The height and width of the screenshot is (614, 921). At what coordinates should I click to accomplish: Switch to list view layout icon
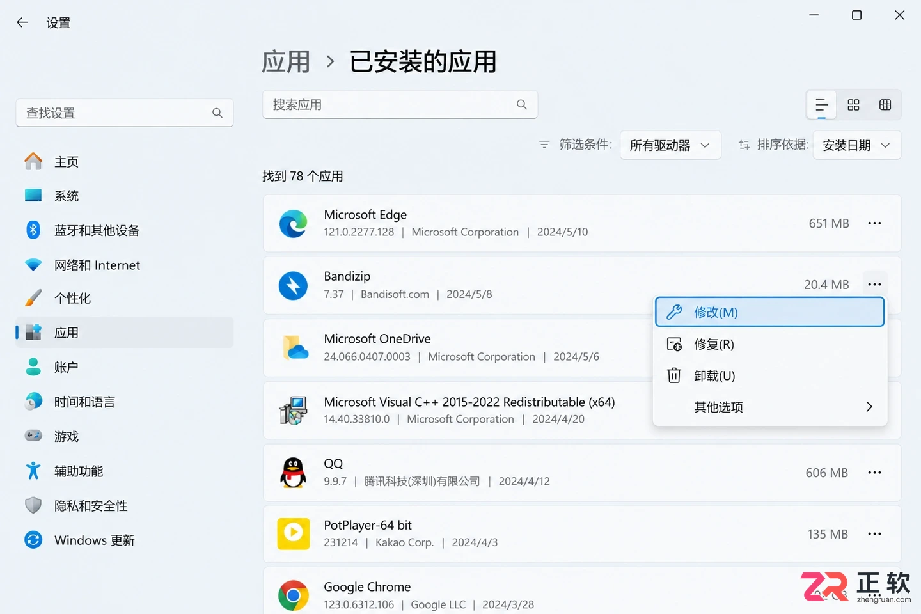tap(822, 105)
